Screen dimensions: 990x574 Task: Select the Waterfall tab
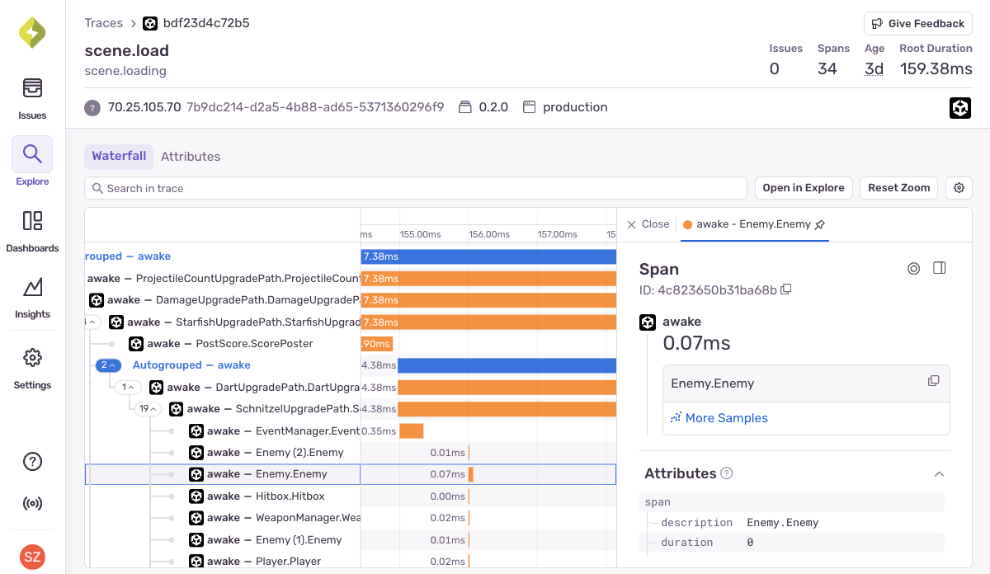tap(119, 156)
